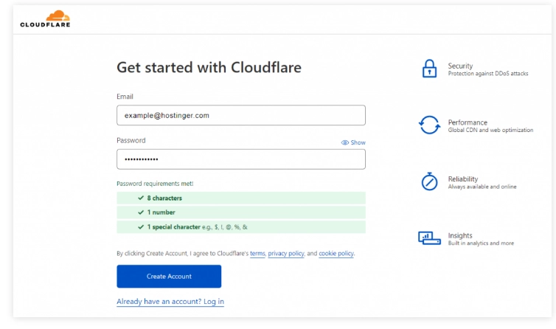Click the Insights analytics icon

coord(429,238)
